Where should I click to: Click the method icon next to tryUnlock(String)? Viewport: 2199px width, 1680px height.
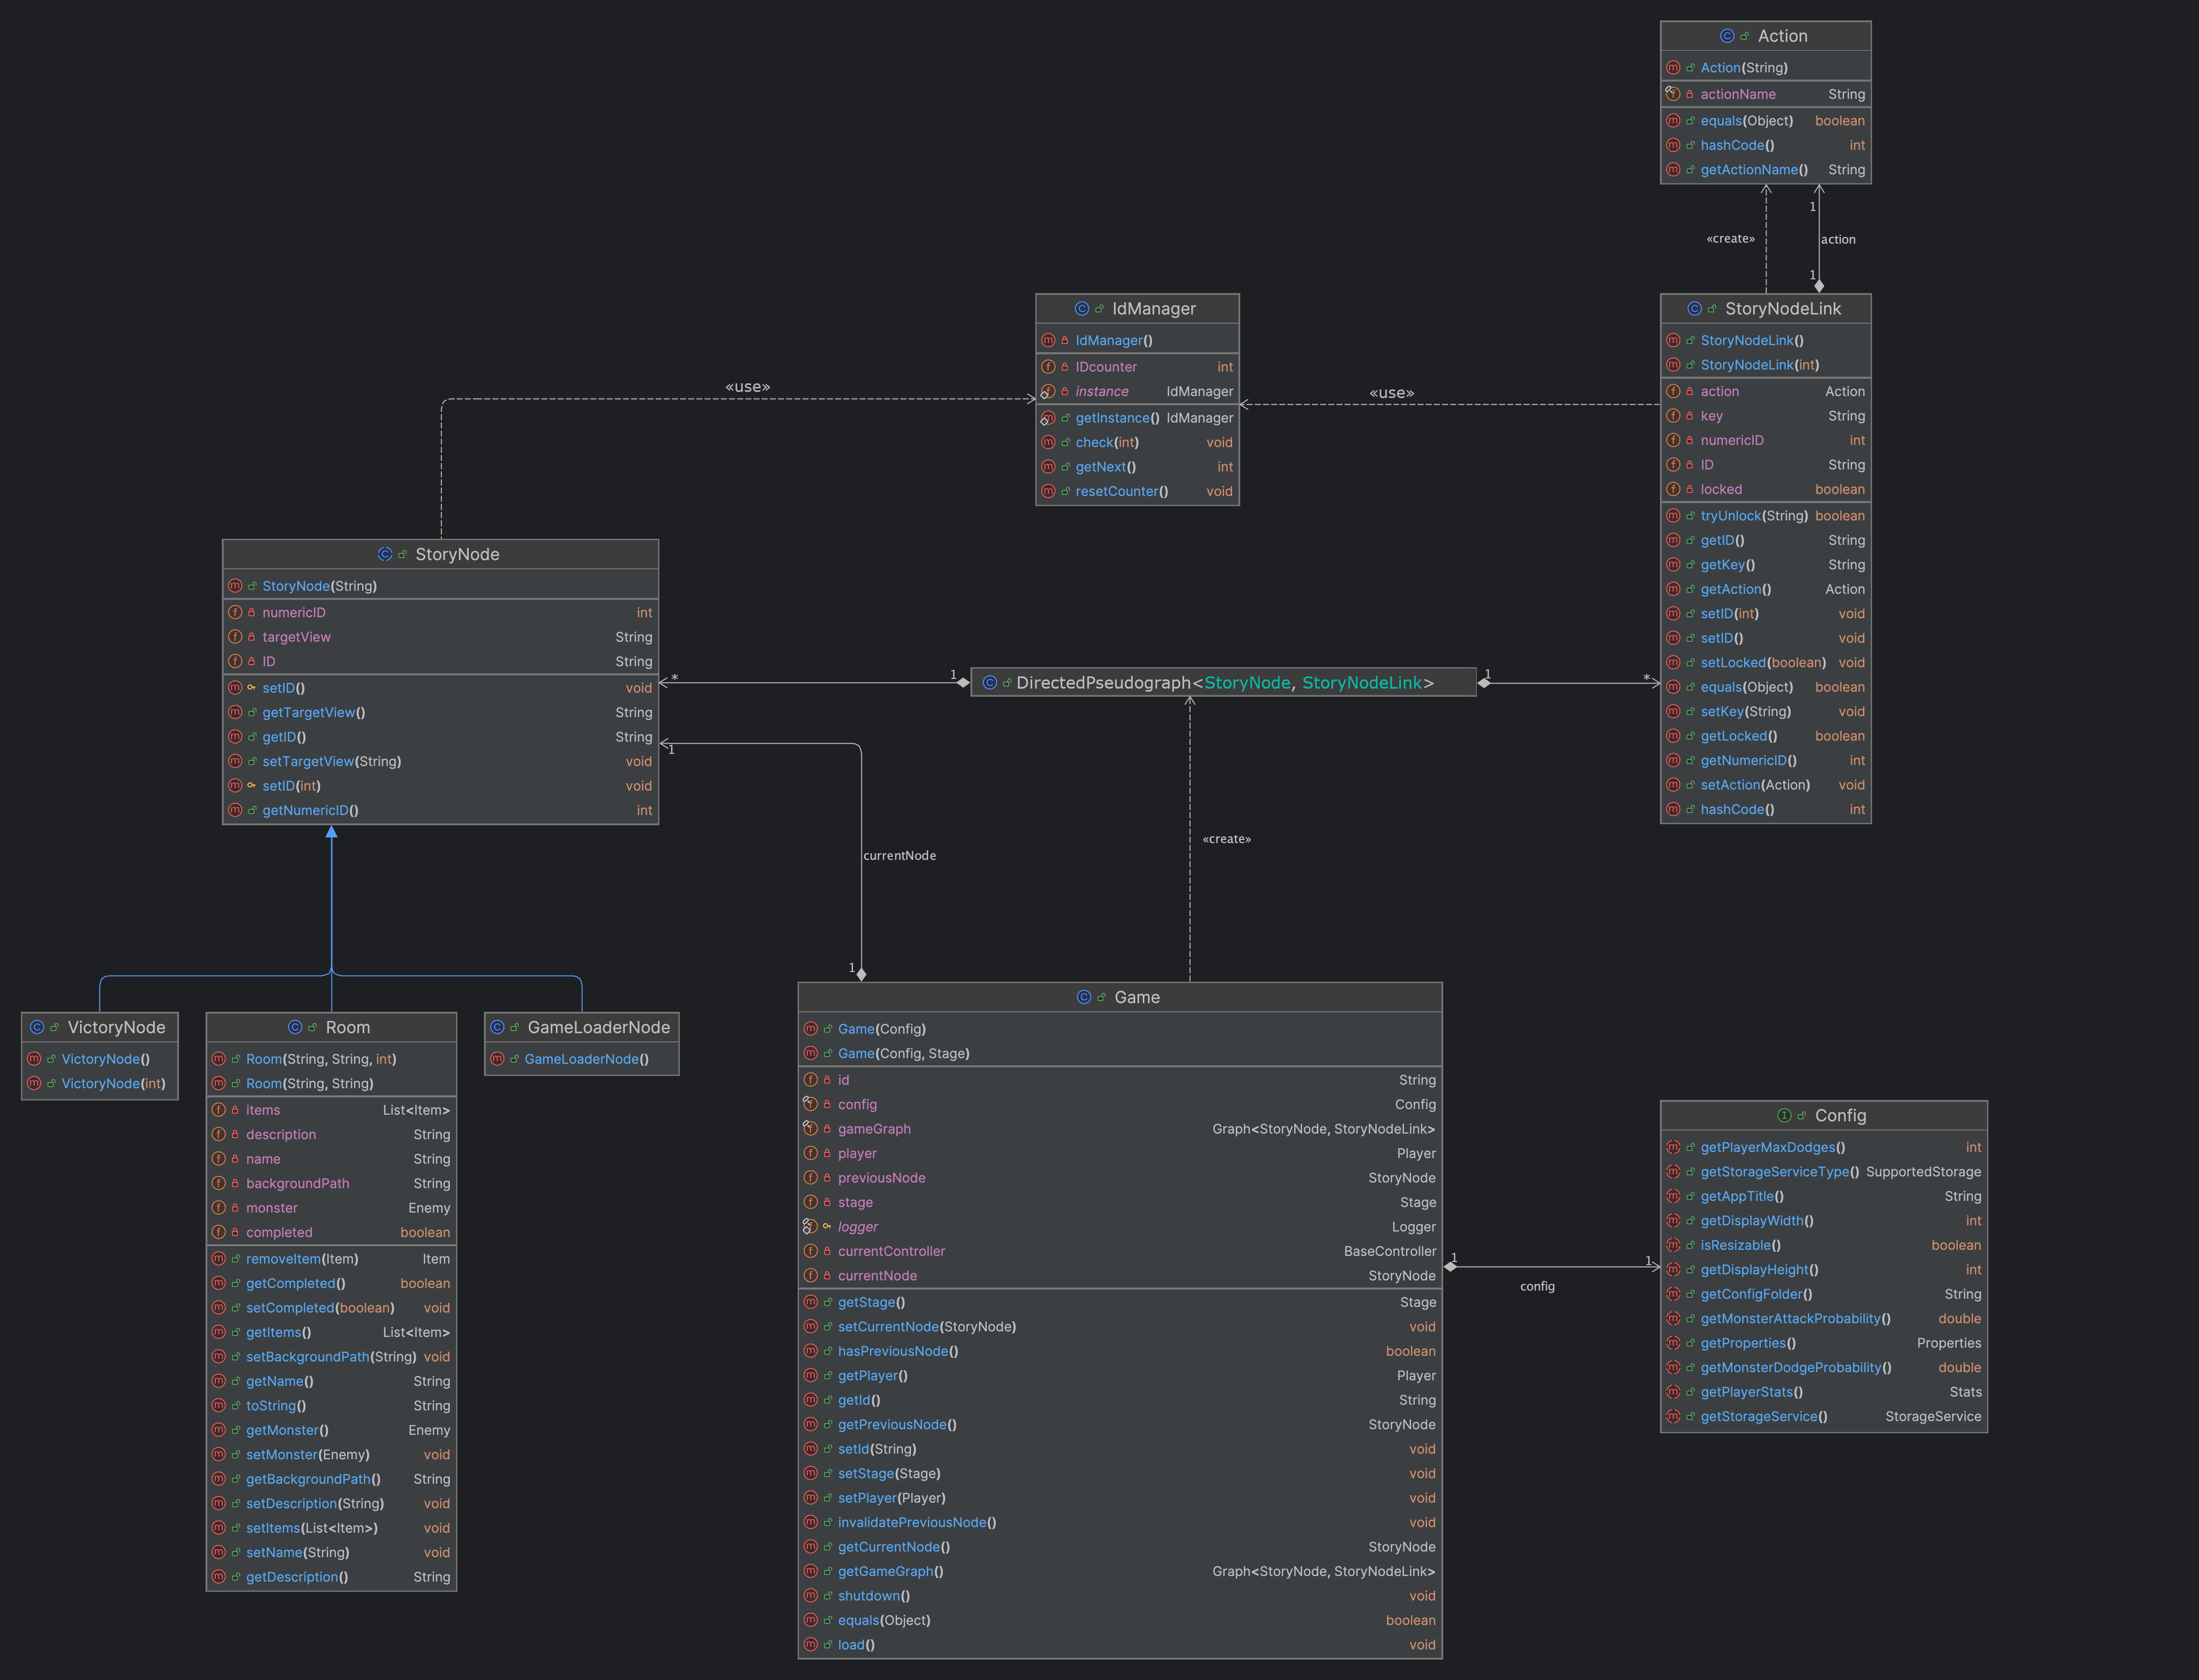(1673, 516)
